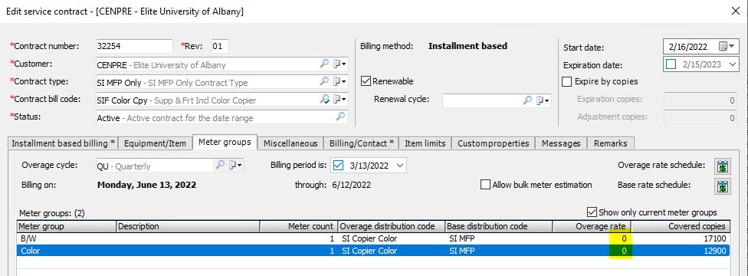748x276 pixels.
Task: Search Renewal cycle with magnifier icon
Action: [x=527, y=100]
